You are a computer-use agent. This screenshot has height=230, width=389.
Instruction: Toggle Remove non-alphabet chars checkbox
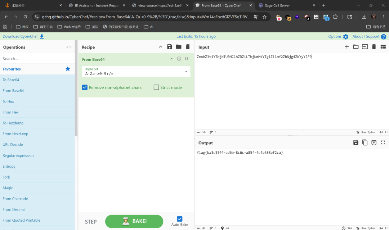tap(85, 87)
